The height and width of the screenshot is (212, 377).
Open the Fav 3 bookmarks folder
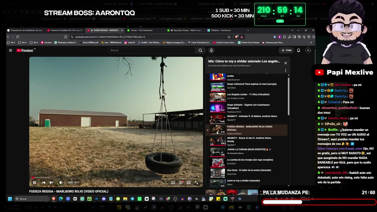pos(34,42)
